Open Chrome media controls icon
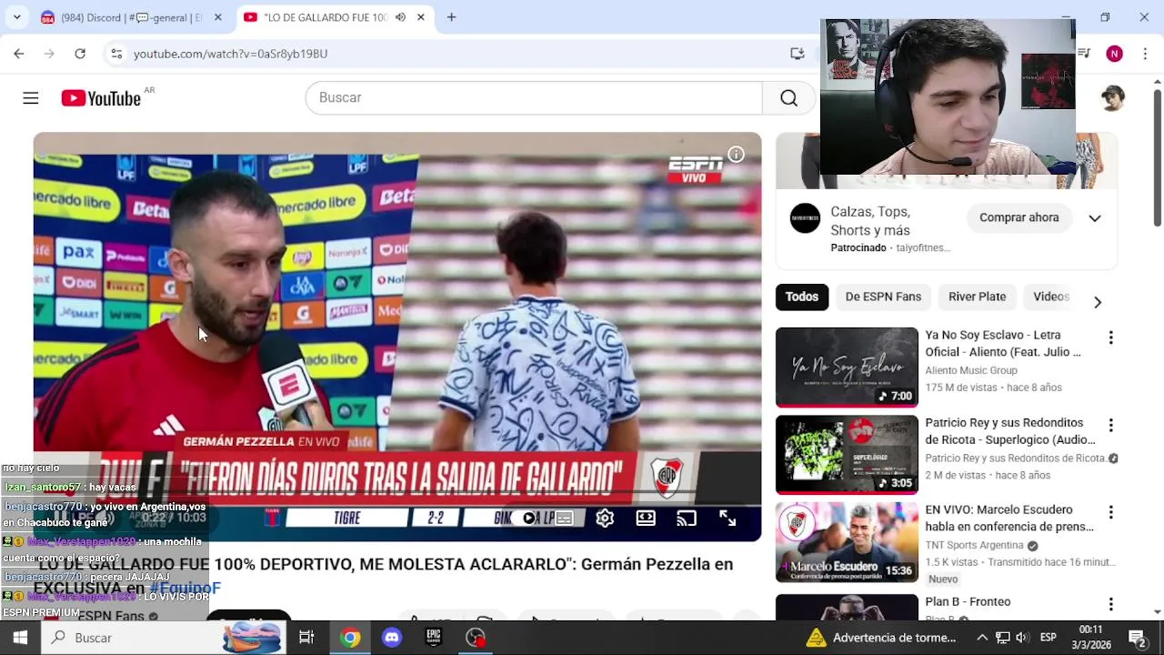The width and height of the screenshot is (1164, 655). 1084,54
